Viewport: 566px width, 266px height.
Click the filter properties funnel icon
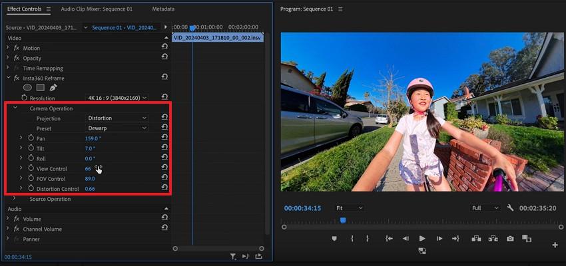[x=234, y=256]
